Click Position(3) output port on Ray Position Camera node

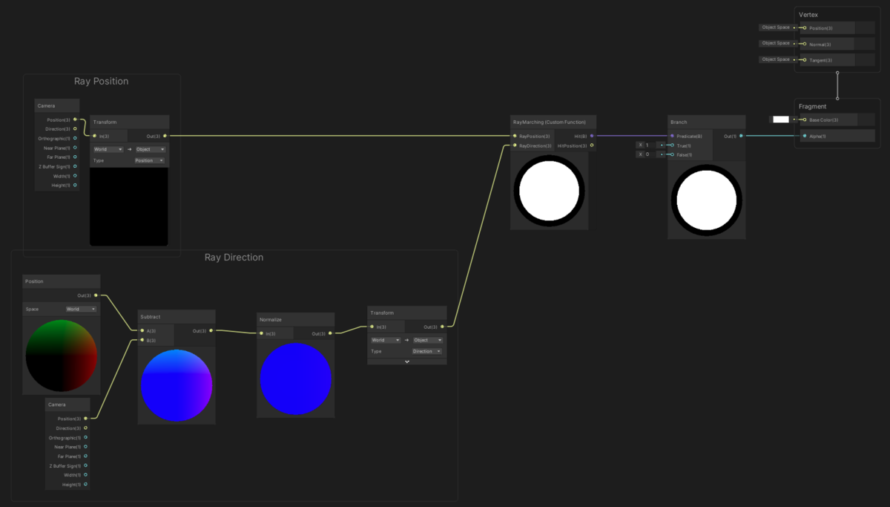tap(75, 120)
